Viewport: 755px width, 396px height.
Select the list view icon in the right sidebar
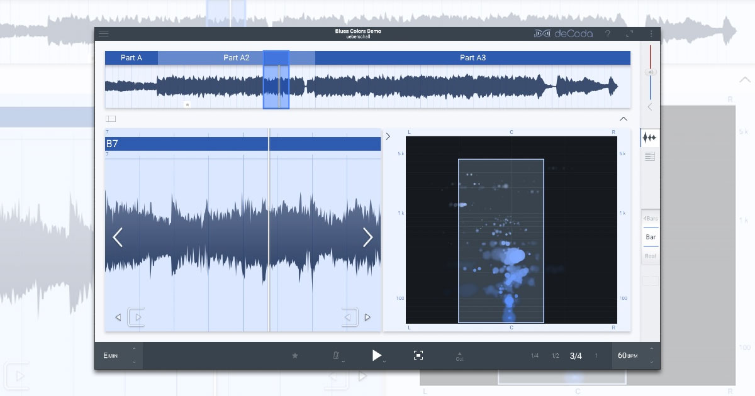650,157
